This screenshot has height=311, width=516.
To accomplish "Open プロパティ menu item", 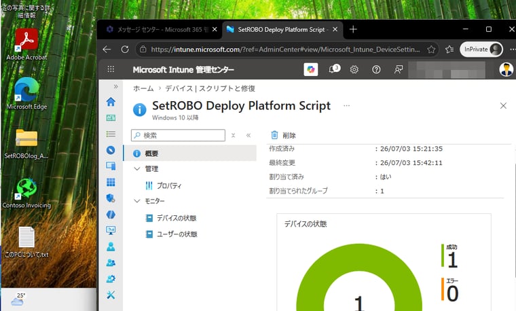I will (x=169, y=185).
